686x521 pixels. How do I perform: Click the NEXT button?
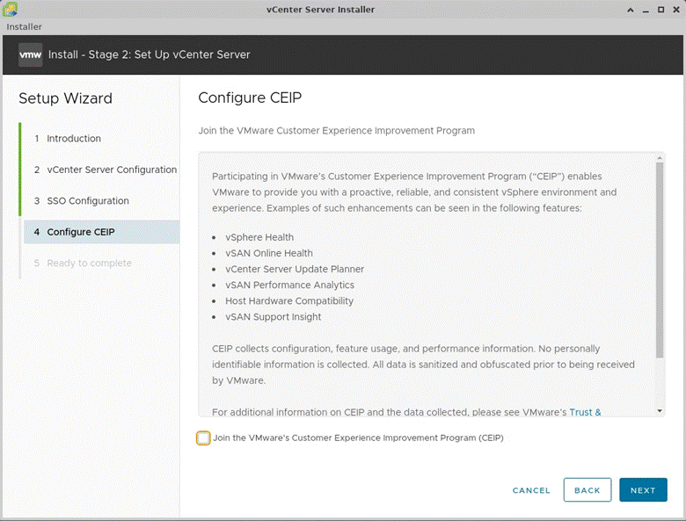pyautogui.click(x=643, y=490)
